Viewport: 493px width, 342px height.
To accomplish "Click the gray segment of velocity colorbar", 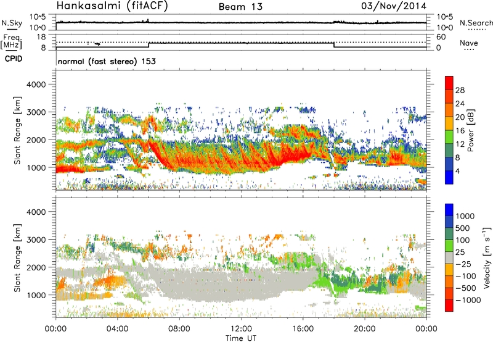I will [x=449, y=257].
